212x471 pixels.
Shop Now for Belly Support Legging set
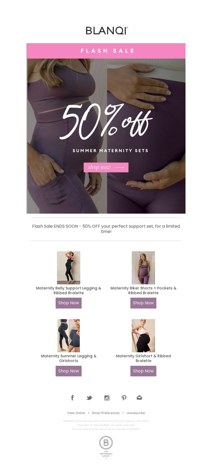[x=69, y=303]
